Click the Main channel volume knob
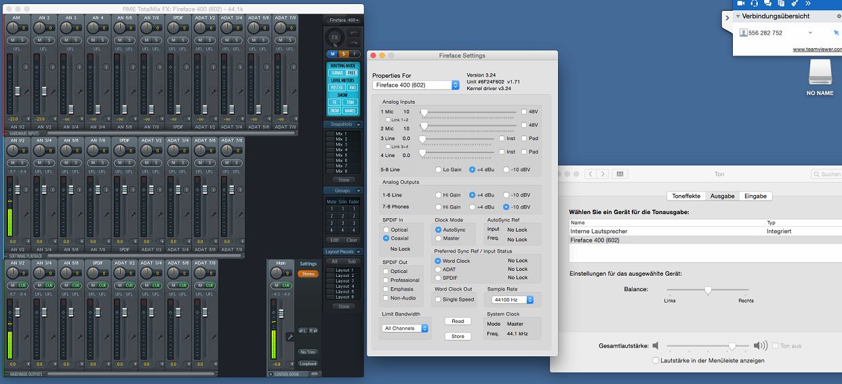 pyautogui.click(x=277, y=272)
